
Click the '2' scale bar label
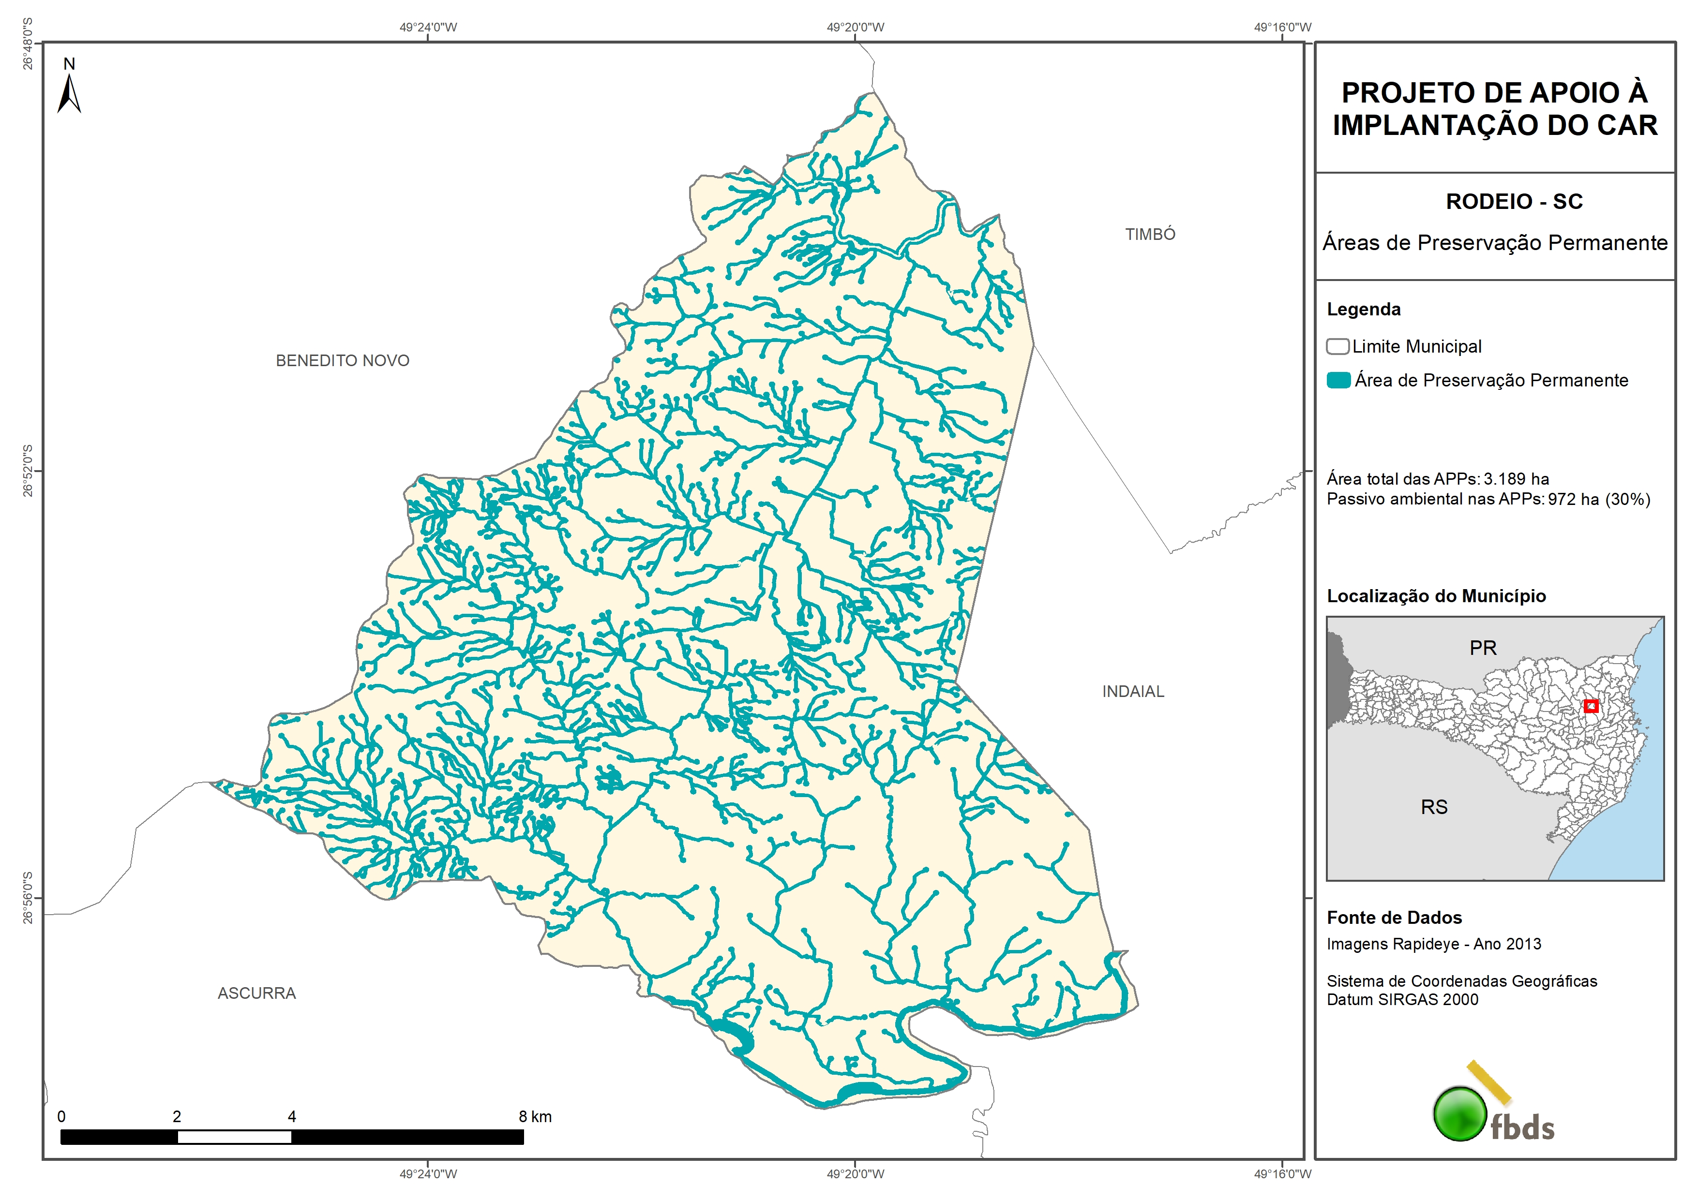tap(177, 1116)
